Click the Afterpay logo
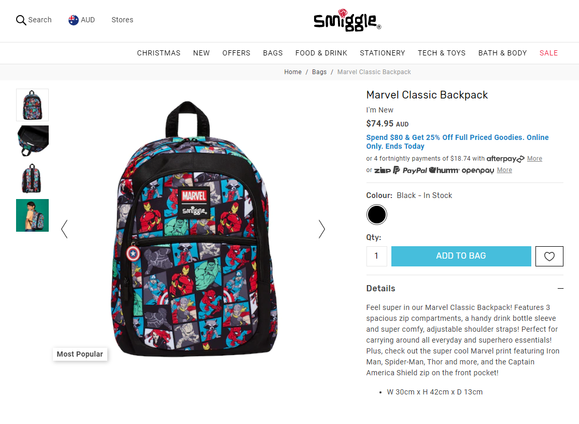The height and width of the screenshot is (424, 579). pos(505,159)
